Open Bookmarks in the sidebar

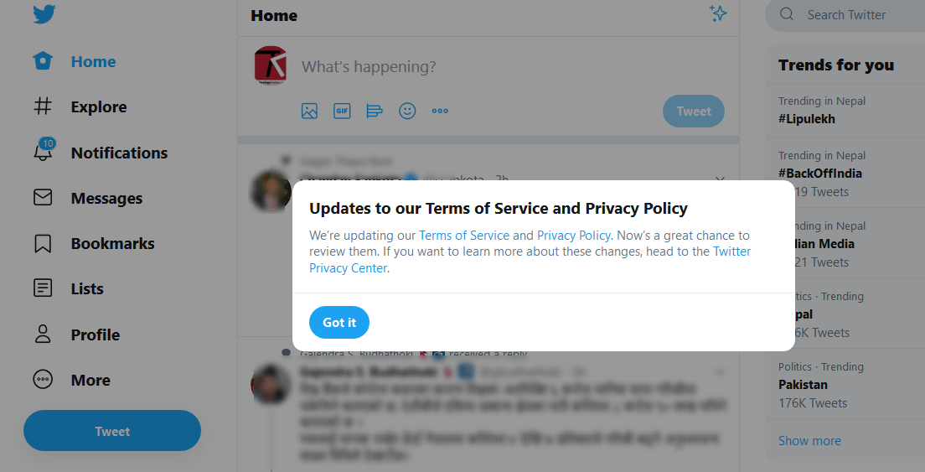pyautogui.click(x=112, y=243)
